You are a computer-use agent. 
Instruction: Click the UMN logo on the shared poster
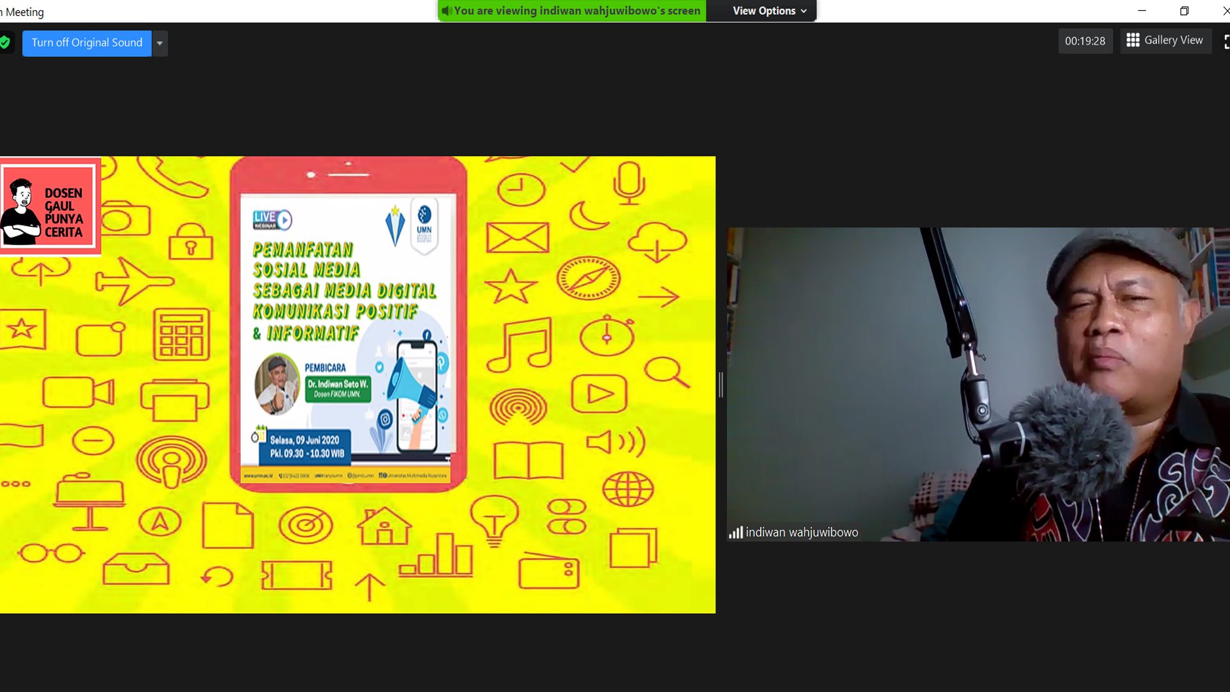tap(424, 224)
